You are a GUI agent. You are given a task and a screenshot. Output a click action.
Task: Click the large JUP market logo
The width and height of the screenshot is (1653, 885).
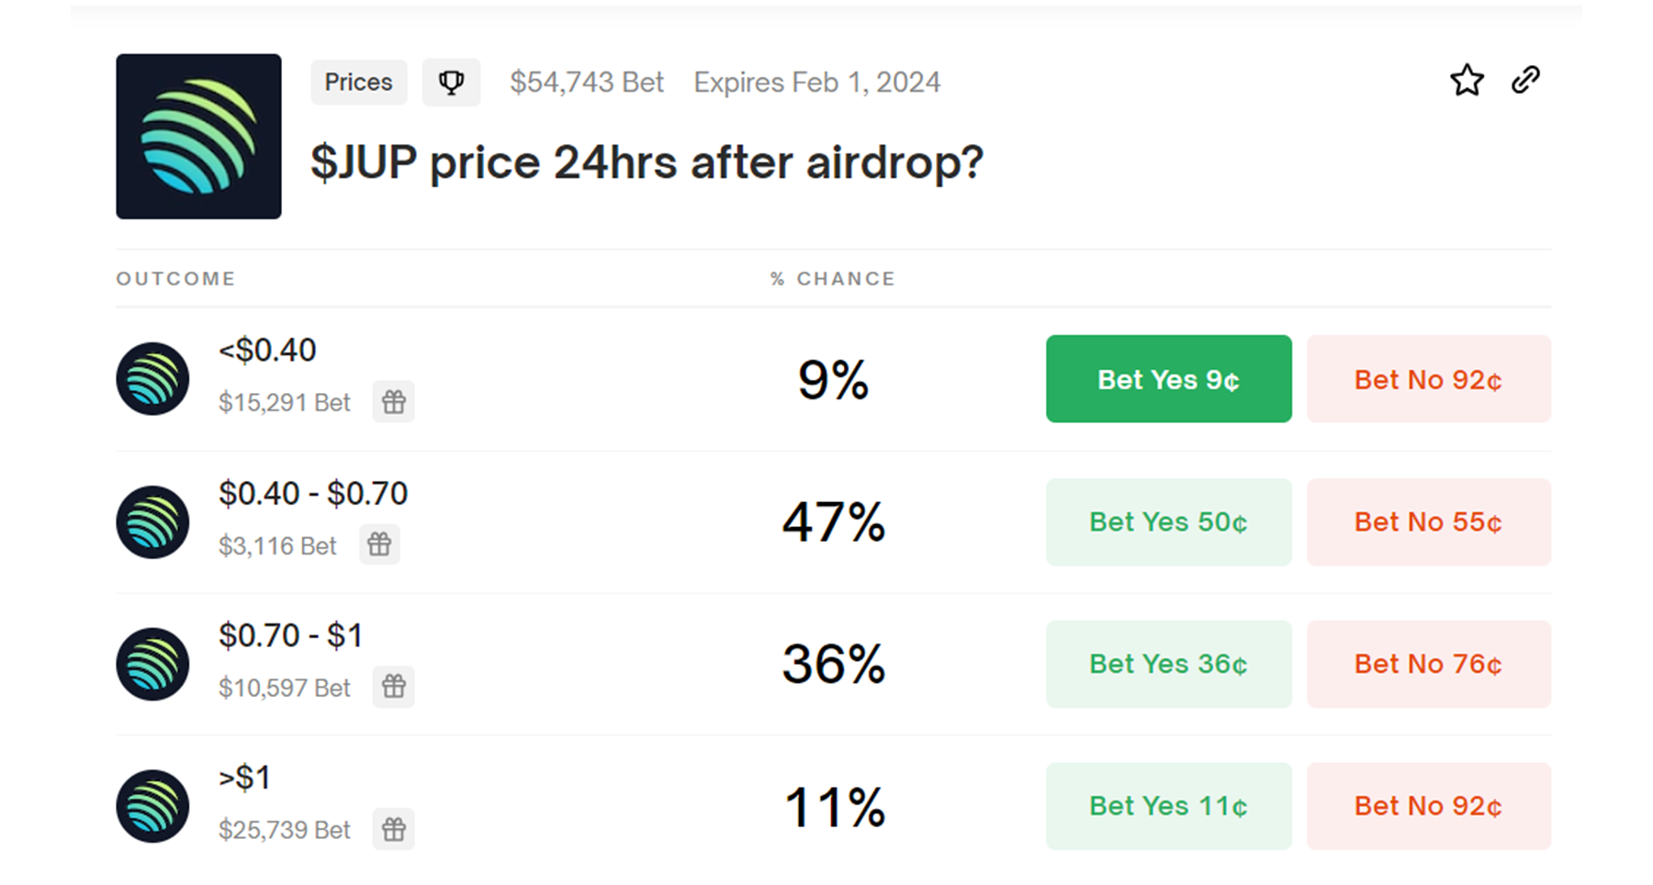point(198,136)
